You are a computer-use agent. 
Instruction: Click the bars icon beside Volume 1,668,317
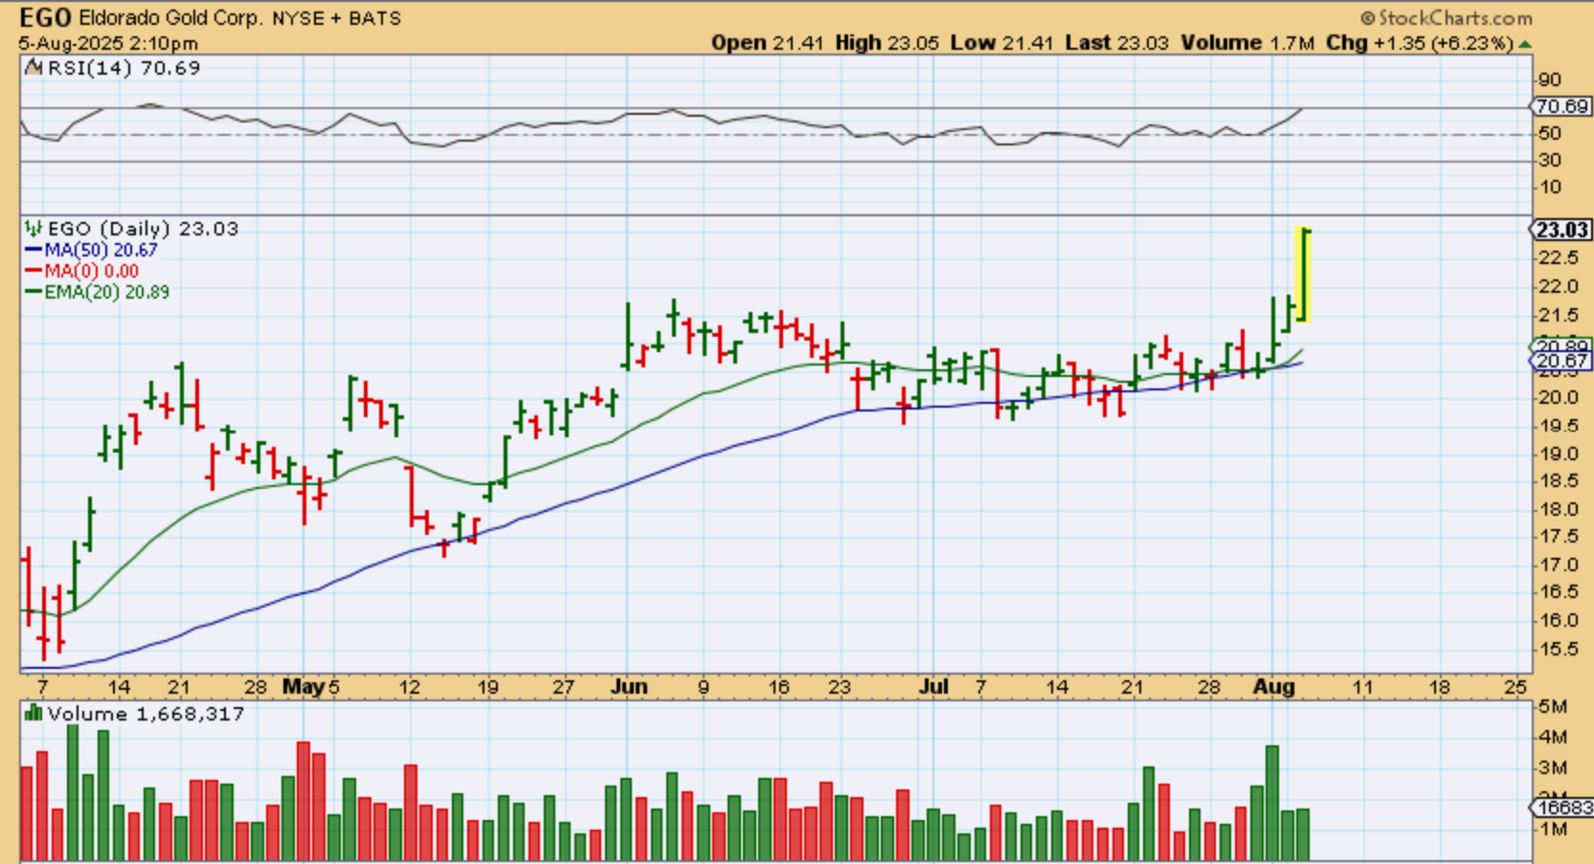[x=34, y=714]
